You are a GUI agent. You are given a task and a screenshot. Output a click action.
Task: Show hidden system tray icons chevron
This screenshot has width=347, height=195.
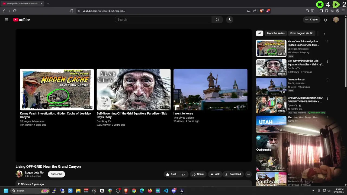pyautogui.click(x=313, y=191)
